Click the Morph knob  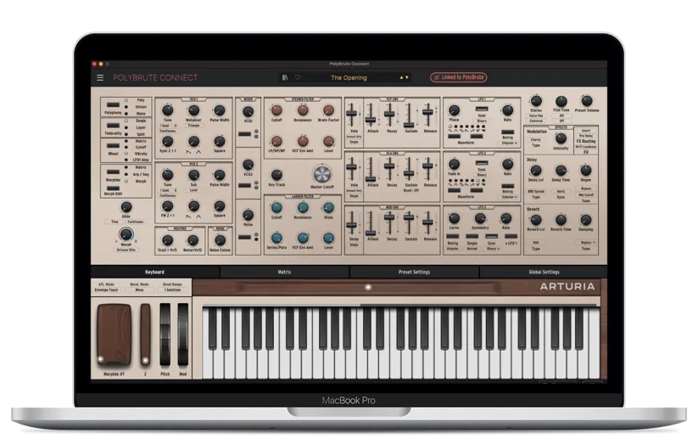[126, 234]
